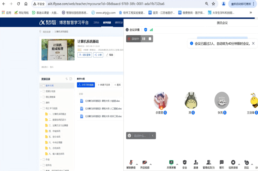Switch to the 工作台 tab
Image resolution: width=258 pixels, height=171 pixels.
[x=96, y=22]
